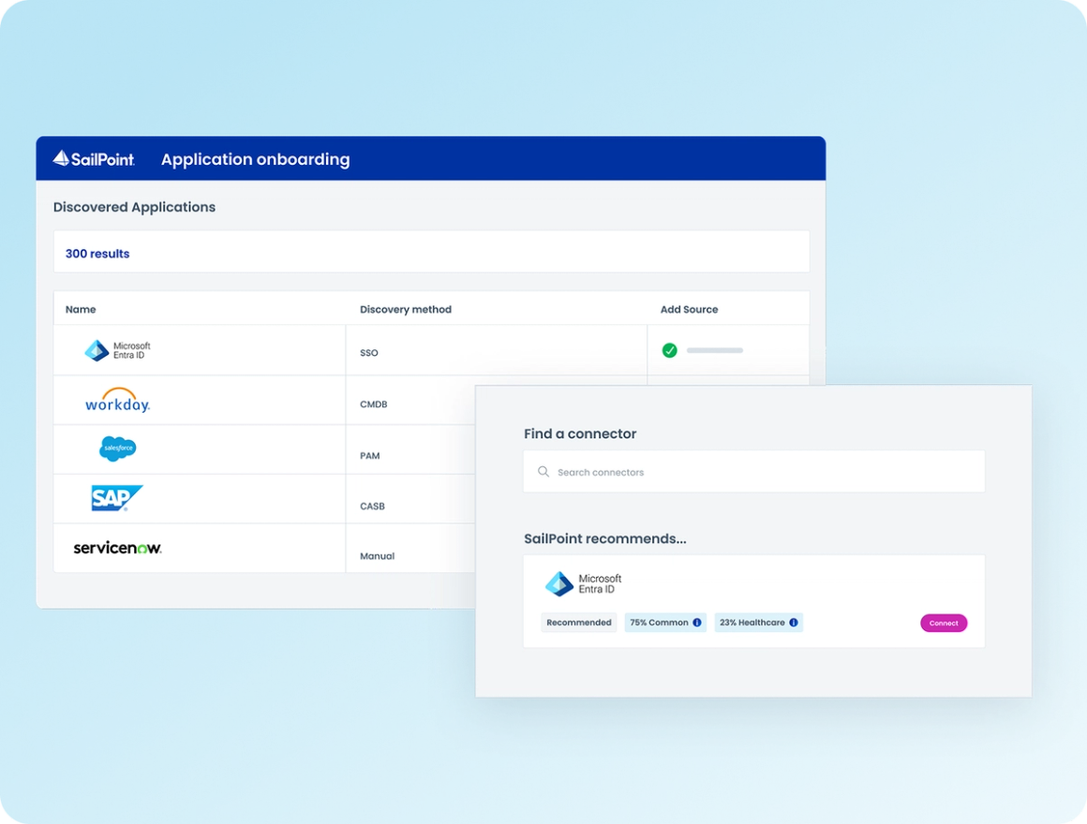Click the SailPoint logo in header

94,158
